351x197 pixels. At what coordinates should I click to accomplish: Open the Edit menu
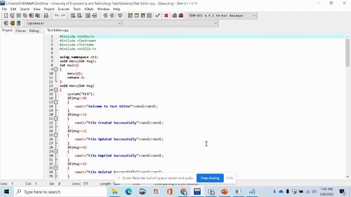[13, 9]
